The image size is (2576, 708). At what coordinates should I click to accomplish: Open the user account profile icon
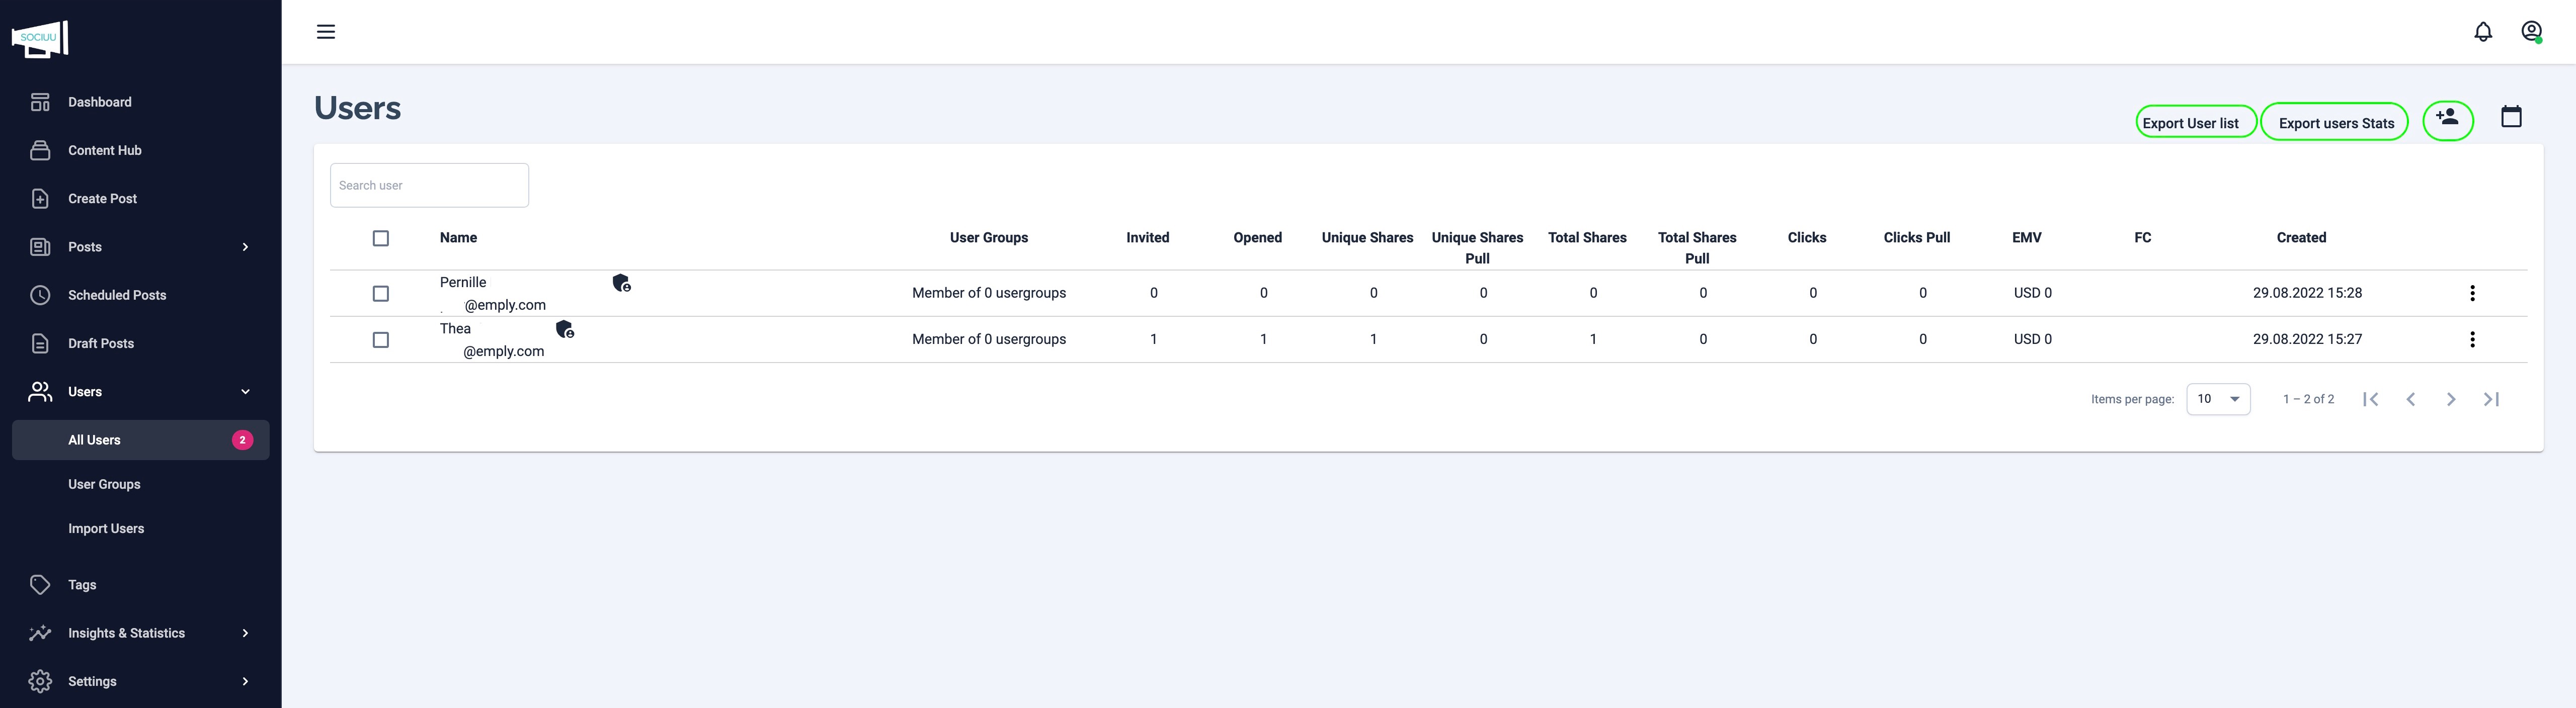pos(2531,32)
